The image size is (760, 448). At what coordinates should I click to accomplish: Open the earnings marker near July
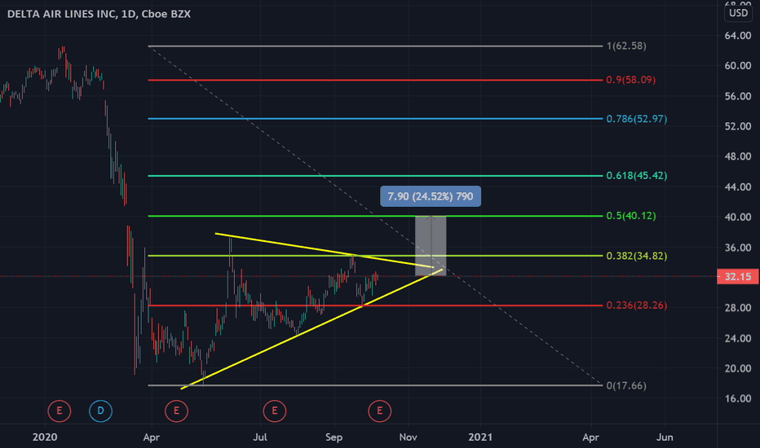pyautogui.click(x=275, y=411)
